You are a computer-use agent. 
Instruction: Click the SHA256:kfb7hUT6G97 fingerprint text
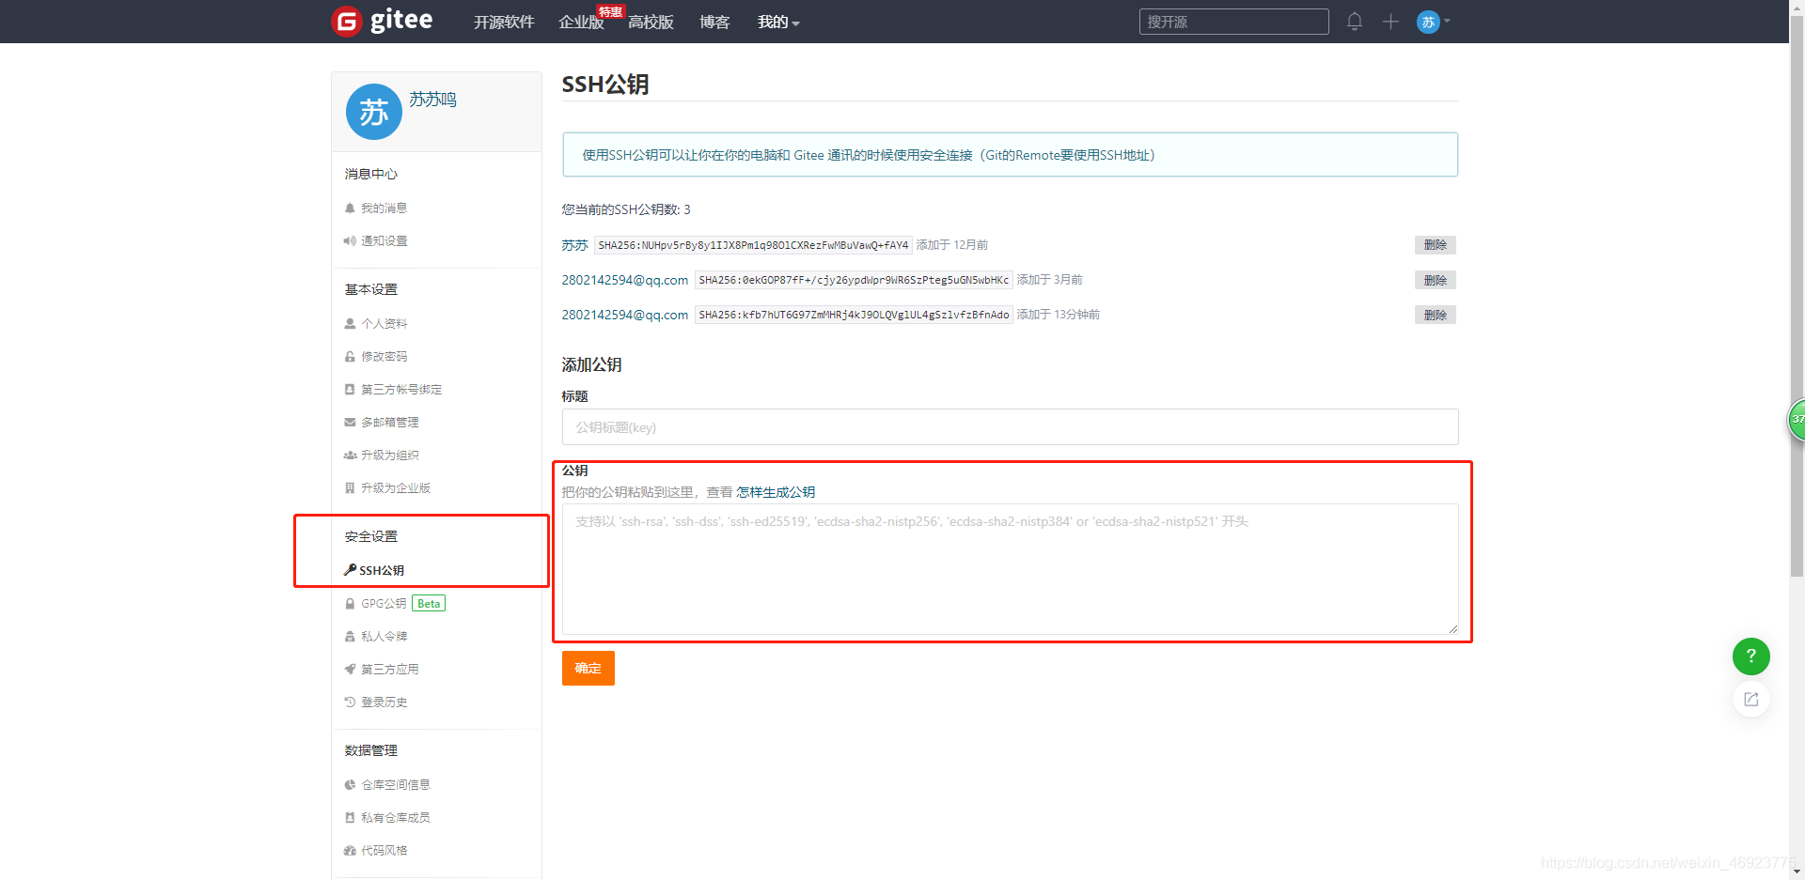[x=854, y=315]
